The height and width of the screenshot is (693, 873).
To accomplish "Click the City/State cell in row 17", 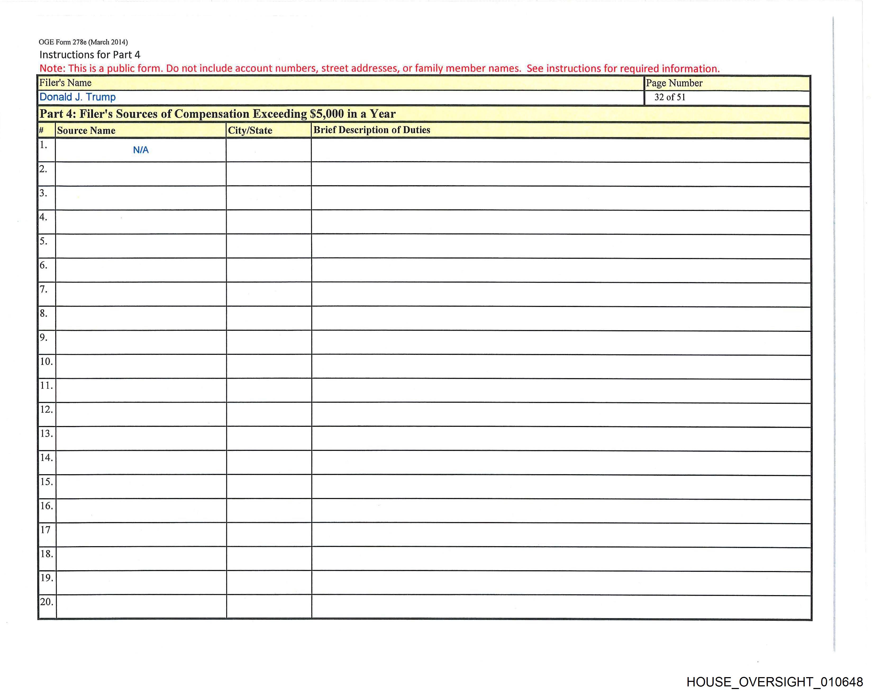I will click(269, 535).
